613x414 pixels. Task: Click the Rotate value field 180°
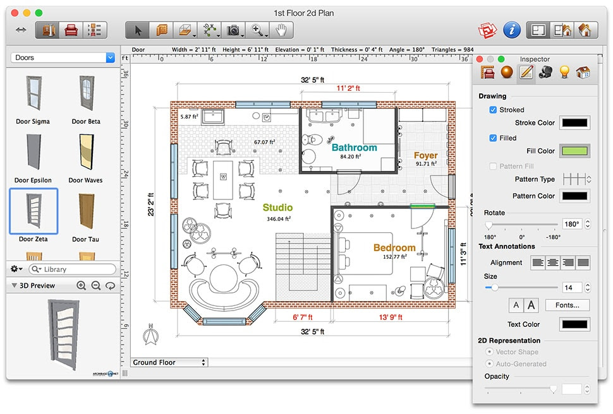(x=572, y=224)
